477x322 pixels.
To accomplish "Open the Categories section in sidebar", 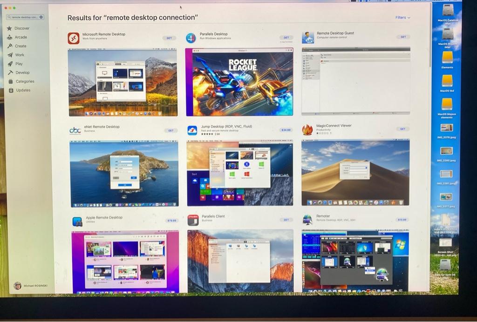I will [x=21, y=81].
